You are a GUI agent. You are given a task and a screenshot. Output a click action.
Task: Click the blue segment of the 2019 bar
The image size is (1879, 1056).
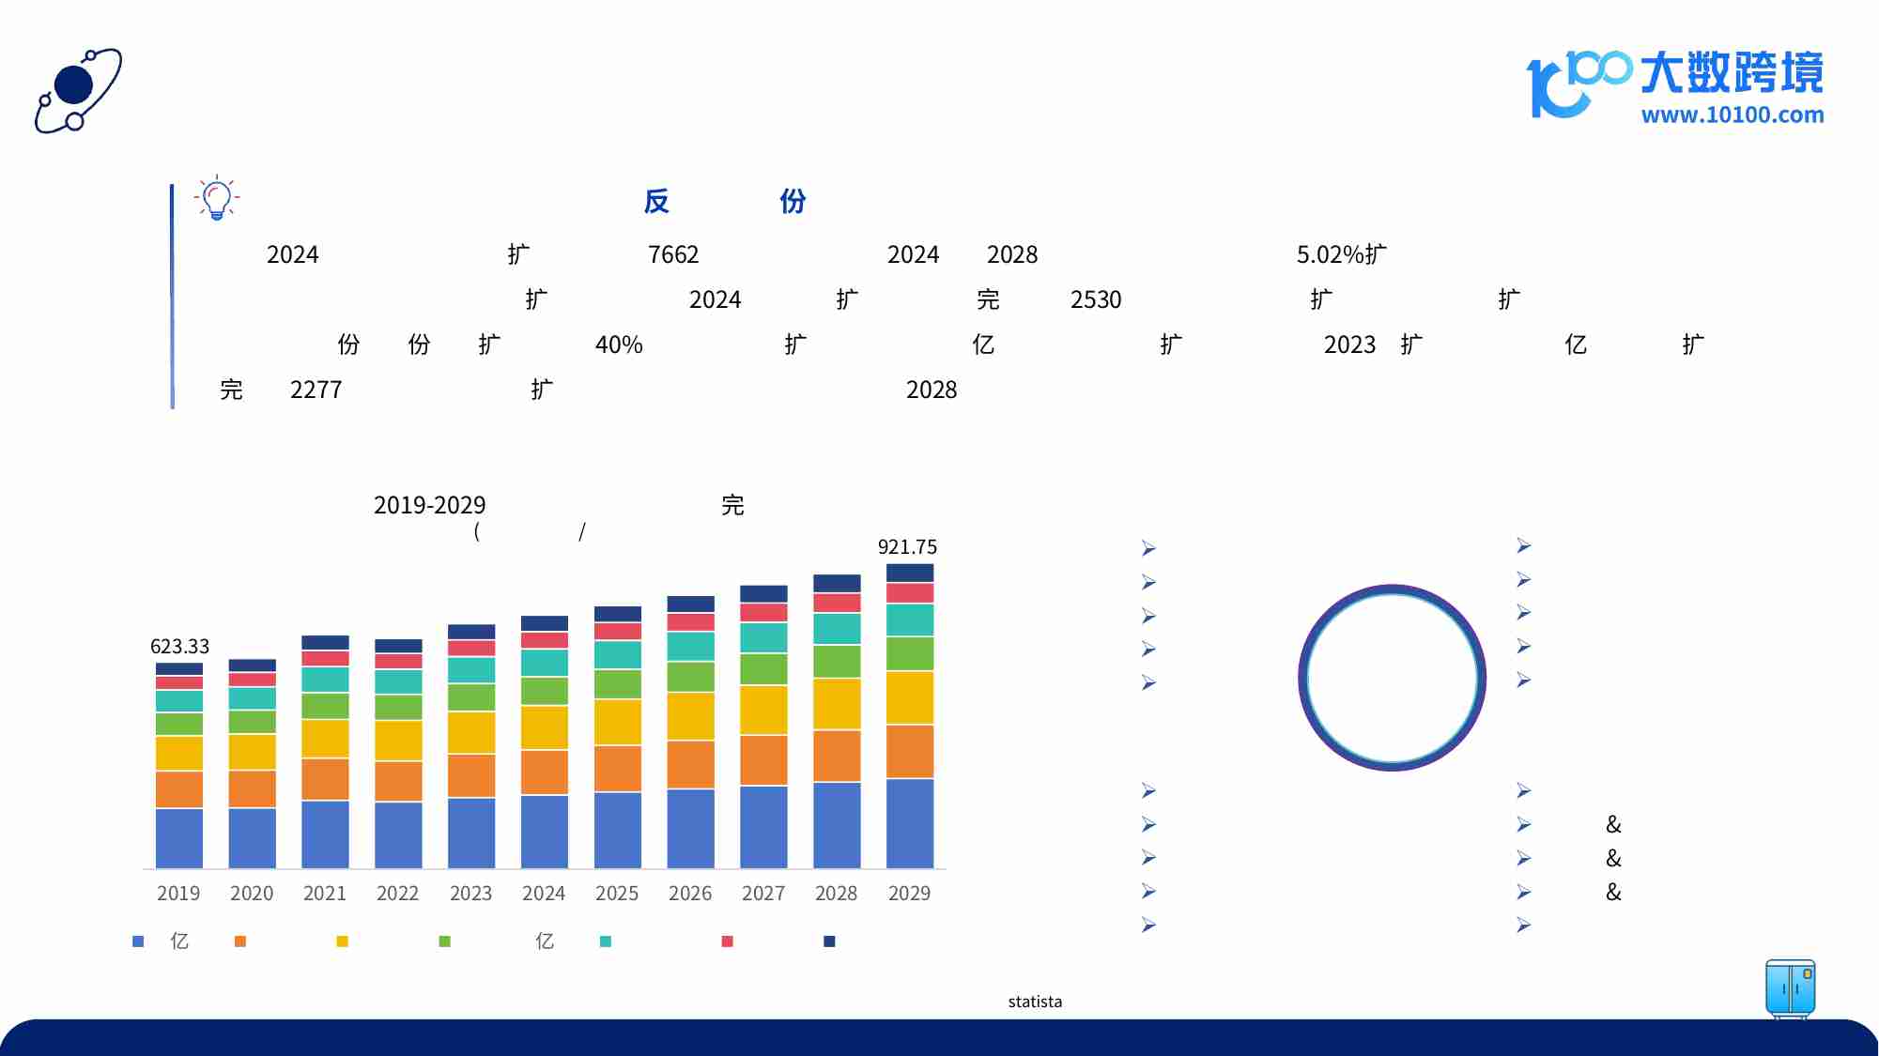point(179,838)
